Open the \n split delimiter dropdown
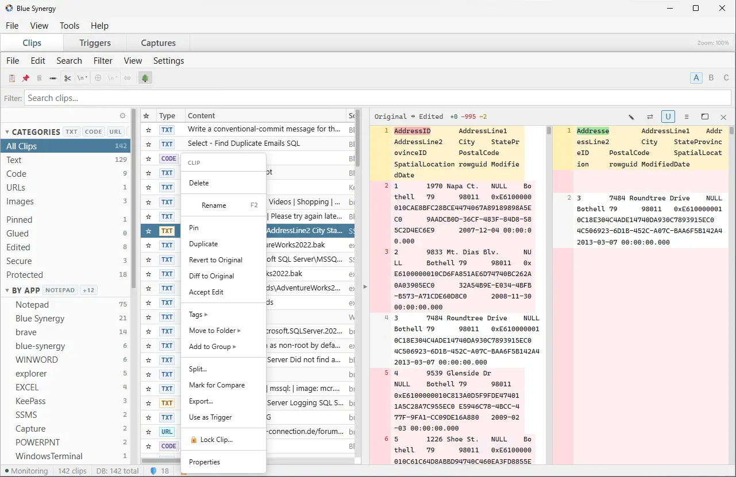The width and height of the screenshot is (736, 477). pos(83,78)
